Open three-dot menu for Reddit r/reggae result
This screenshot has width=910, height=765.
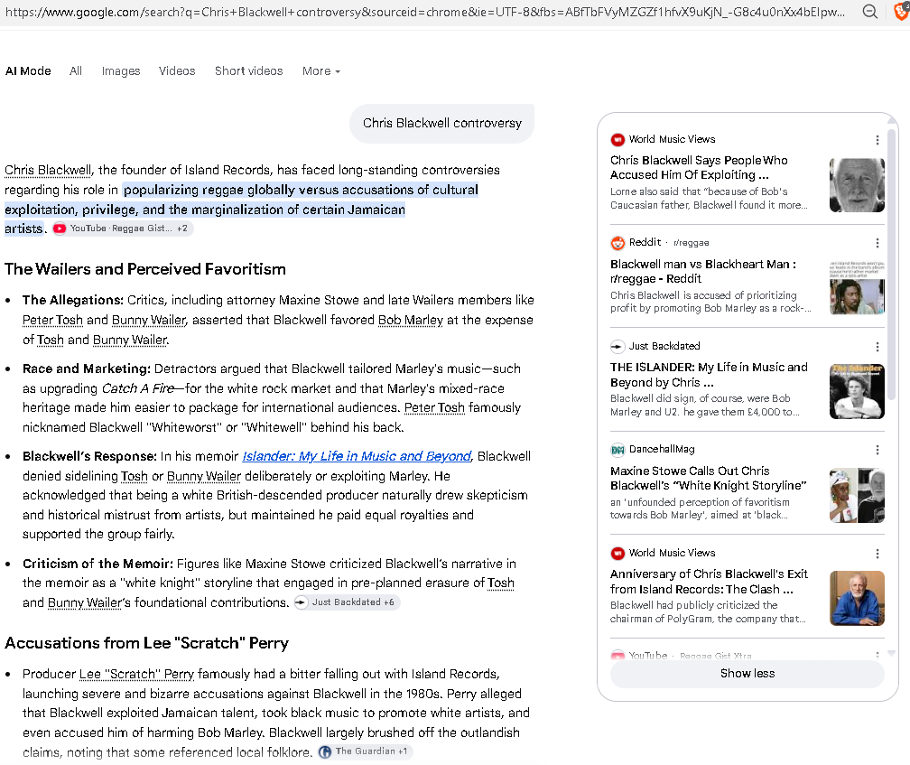point(877,243)
